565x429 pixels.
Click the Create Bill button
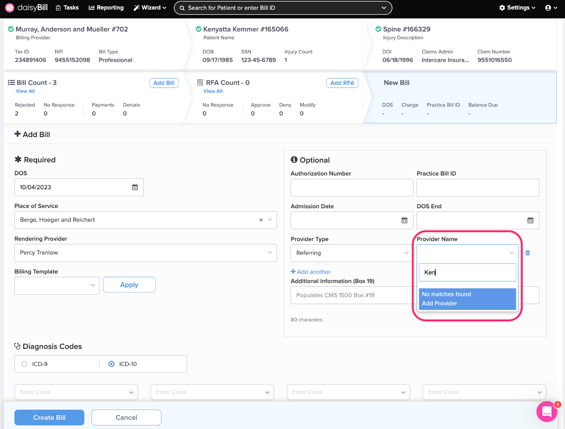tap(49, 417)
